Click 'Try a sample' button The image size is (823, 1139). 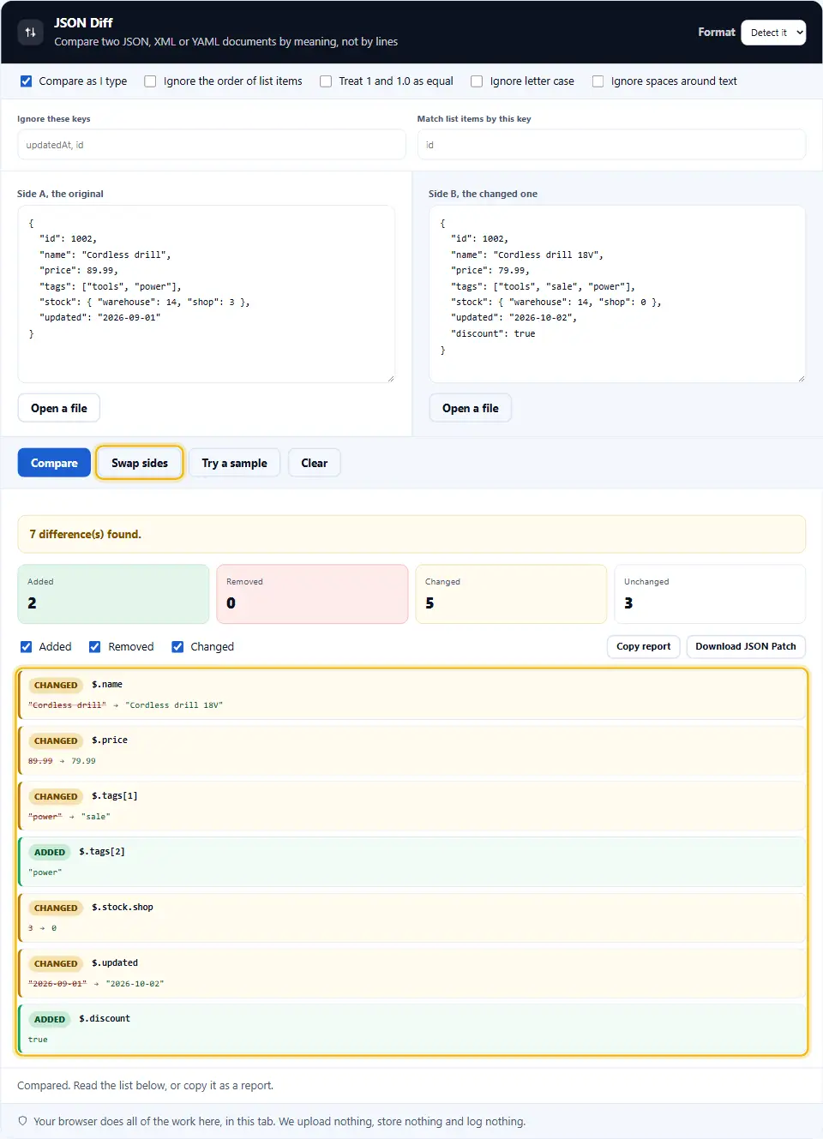234,463
